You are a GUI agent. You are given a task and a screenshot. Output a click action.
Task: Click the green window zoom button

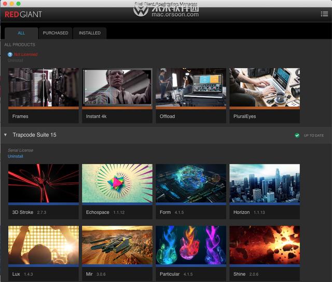[x=19, y=4]
